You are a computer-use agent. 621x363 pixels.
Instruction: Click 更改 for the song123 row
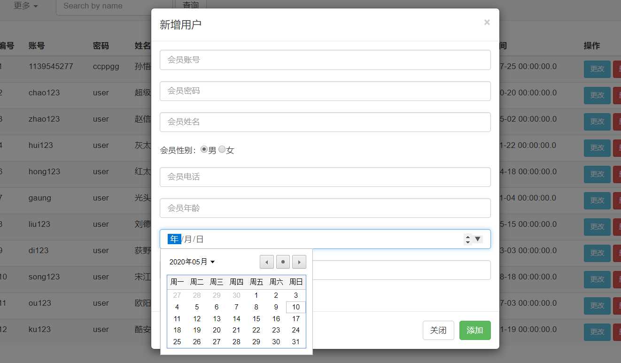(597, 279)
